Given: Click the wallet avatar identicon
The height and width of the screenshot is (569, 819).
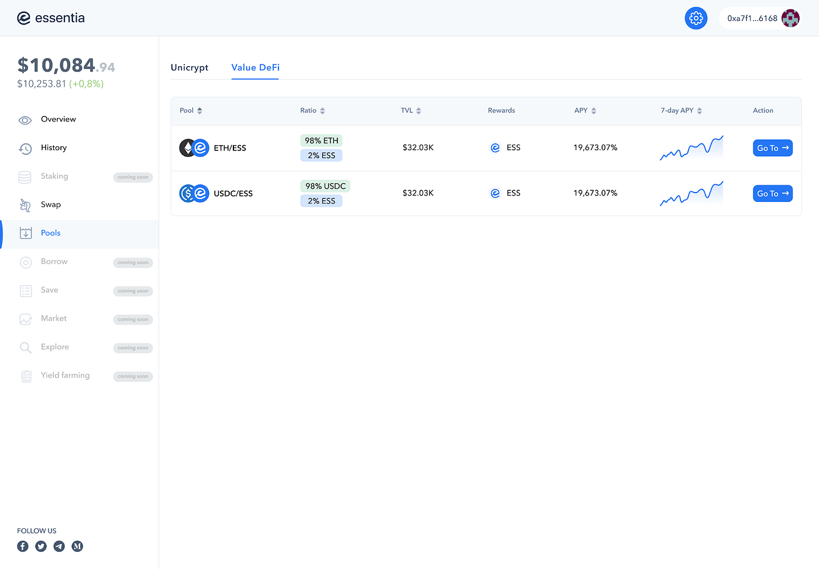Looking at the screenshot, I should (x=790, y=18).
